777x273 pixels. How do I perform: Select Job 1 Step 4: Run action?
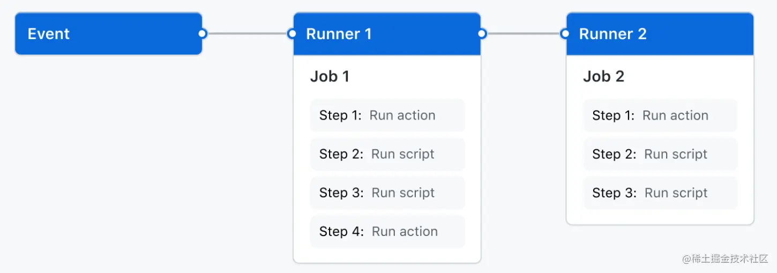387,231
